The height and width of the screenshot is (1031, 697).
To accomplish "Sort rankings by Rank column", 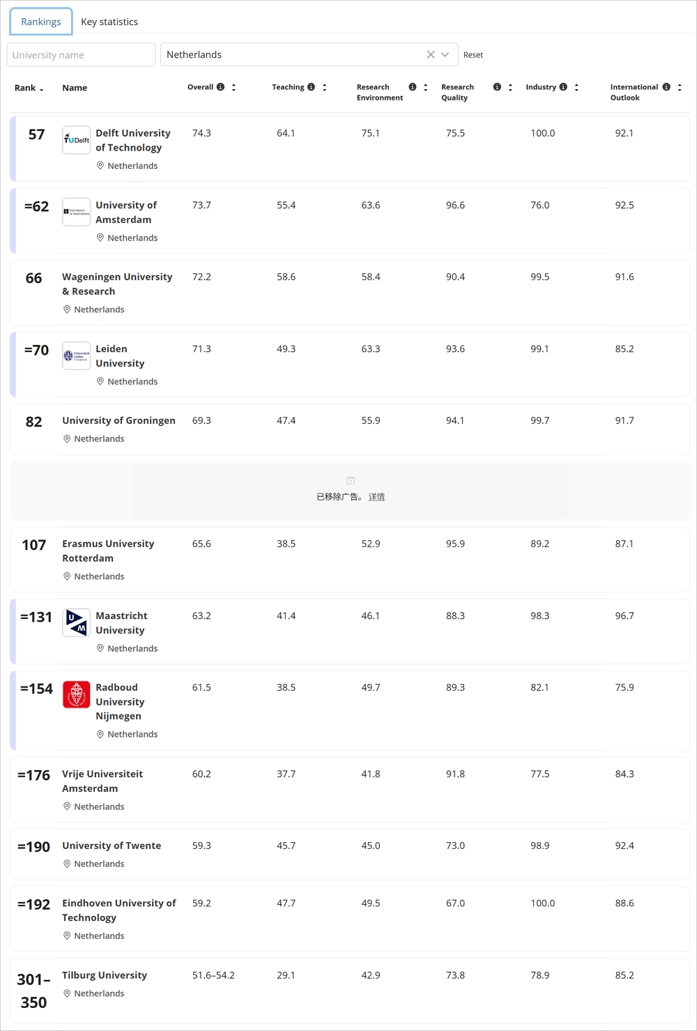I will coord(29,88).
